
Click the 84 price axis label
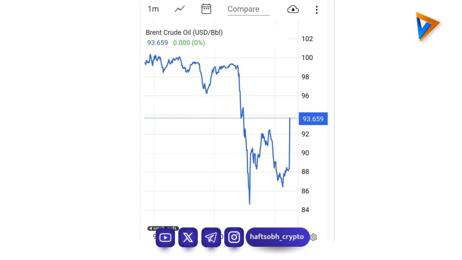305,210
